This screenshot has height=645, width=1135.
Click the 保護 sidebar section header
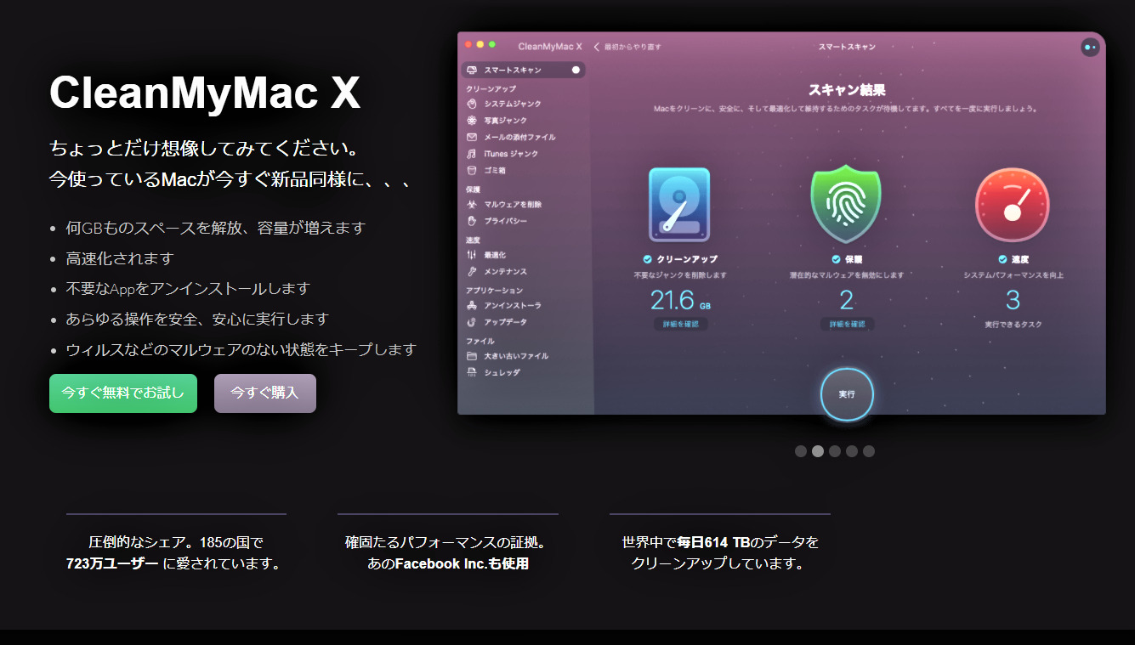coord(474,190)
